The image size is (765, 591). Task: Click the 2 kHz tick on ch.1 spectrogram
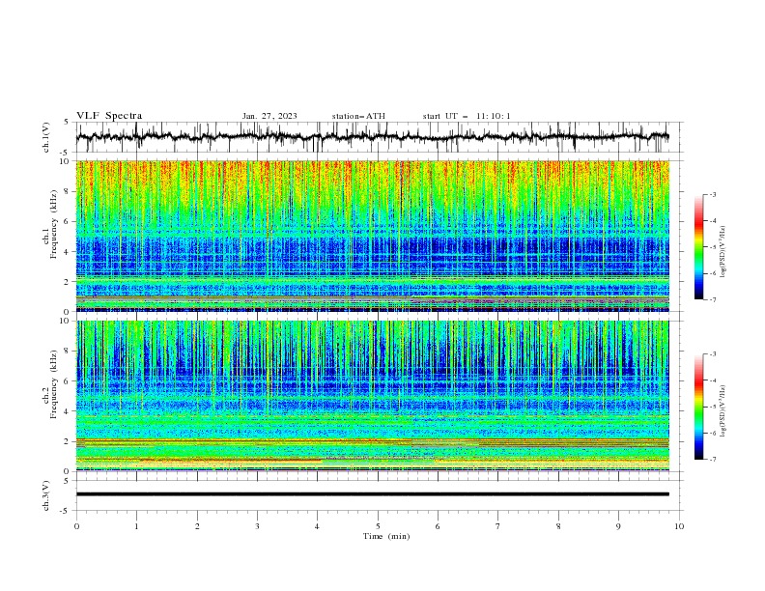point(68,281)
